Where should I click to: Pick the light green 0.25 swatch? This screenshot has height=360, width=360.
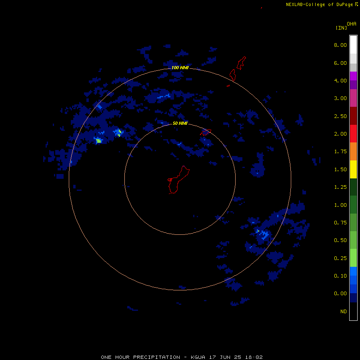click(x=353, y=258)
